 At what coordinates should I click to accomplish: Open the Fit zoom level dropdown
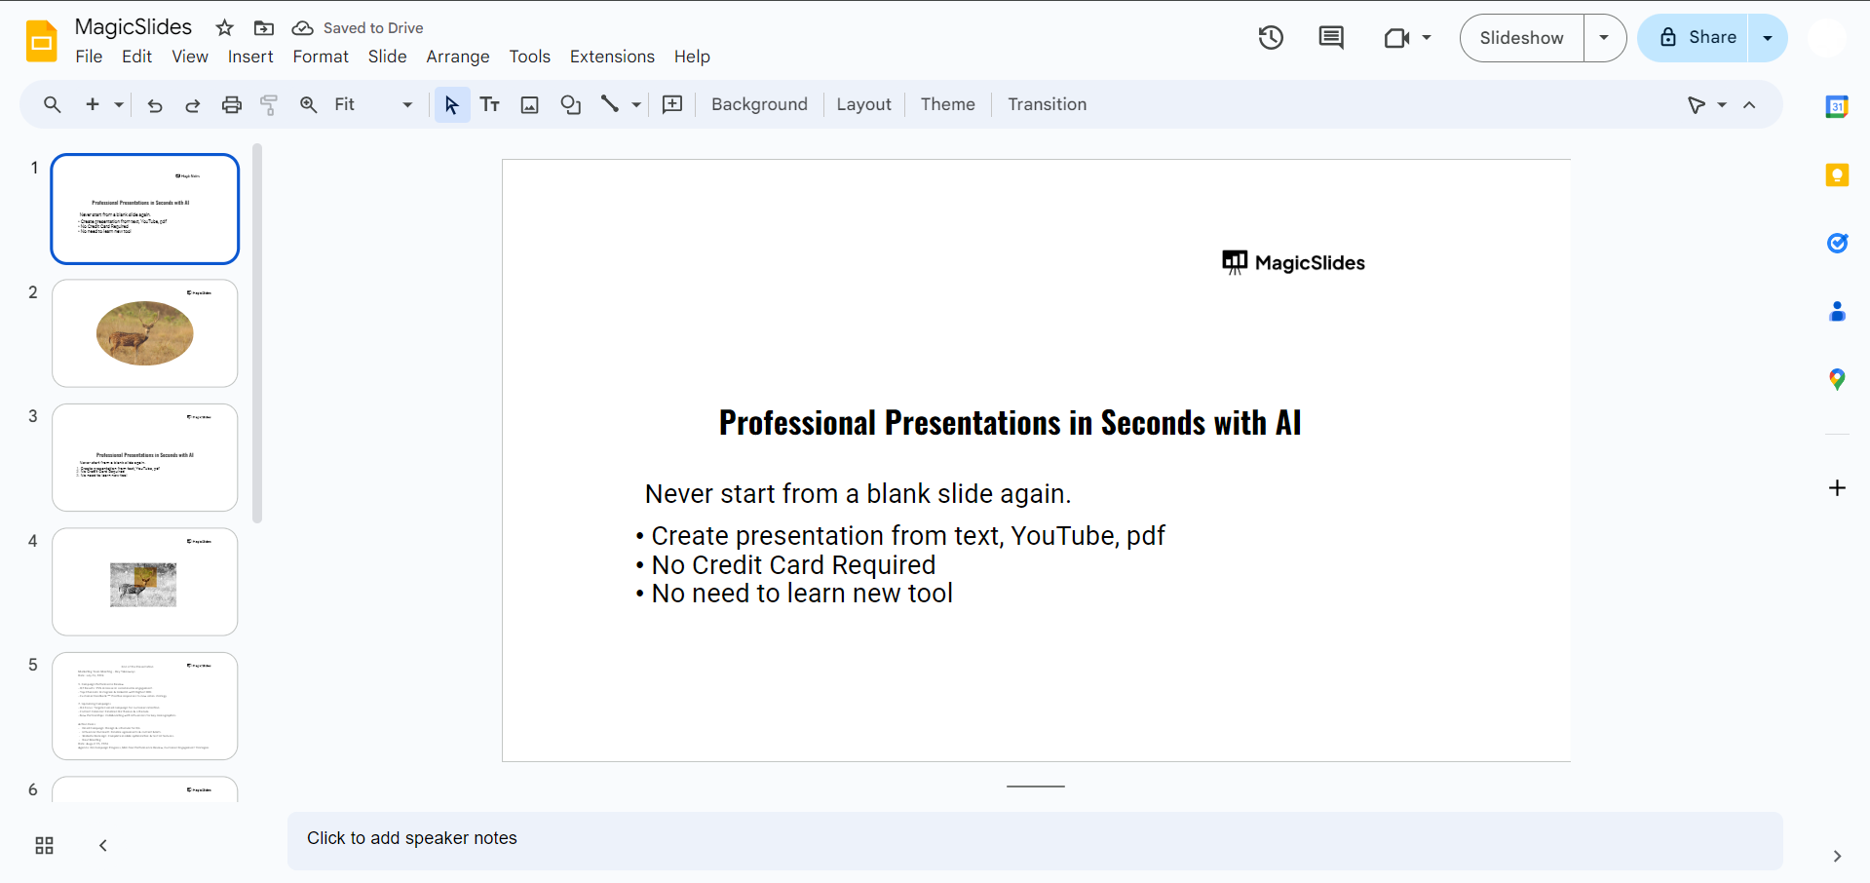(x=373, y=105)
